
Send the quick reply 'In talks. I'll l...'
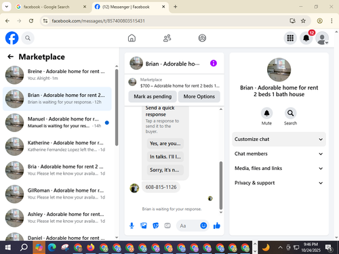coord(165,156)
